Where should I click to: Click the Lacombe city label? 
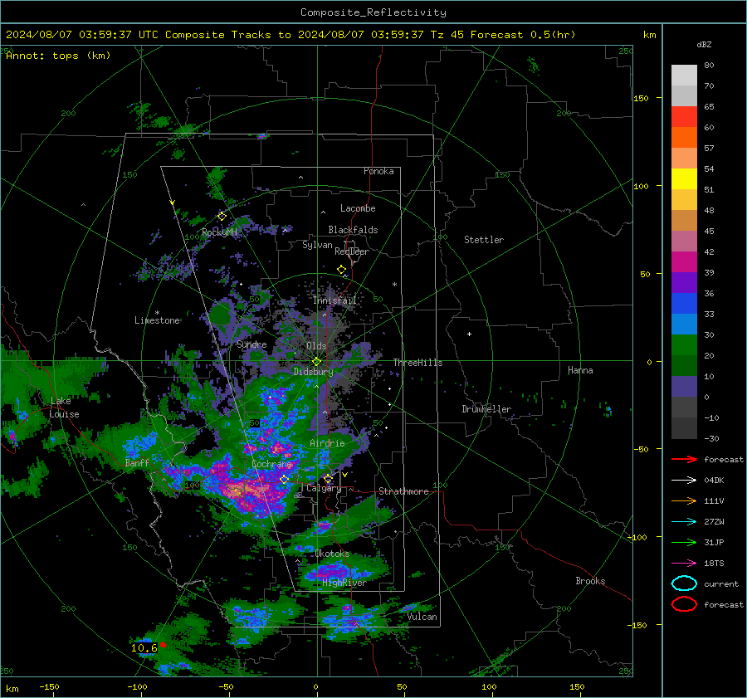358,208
